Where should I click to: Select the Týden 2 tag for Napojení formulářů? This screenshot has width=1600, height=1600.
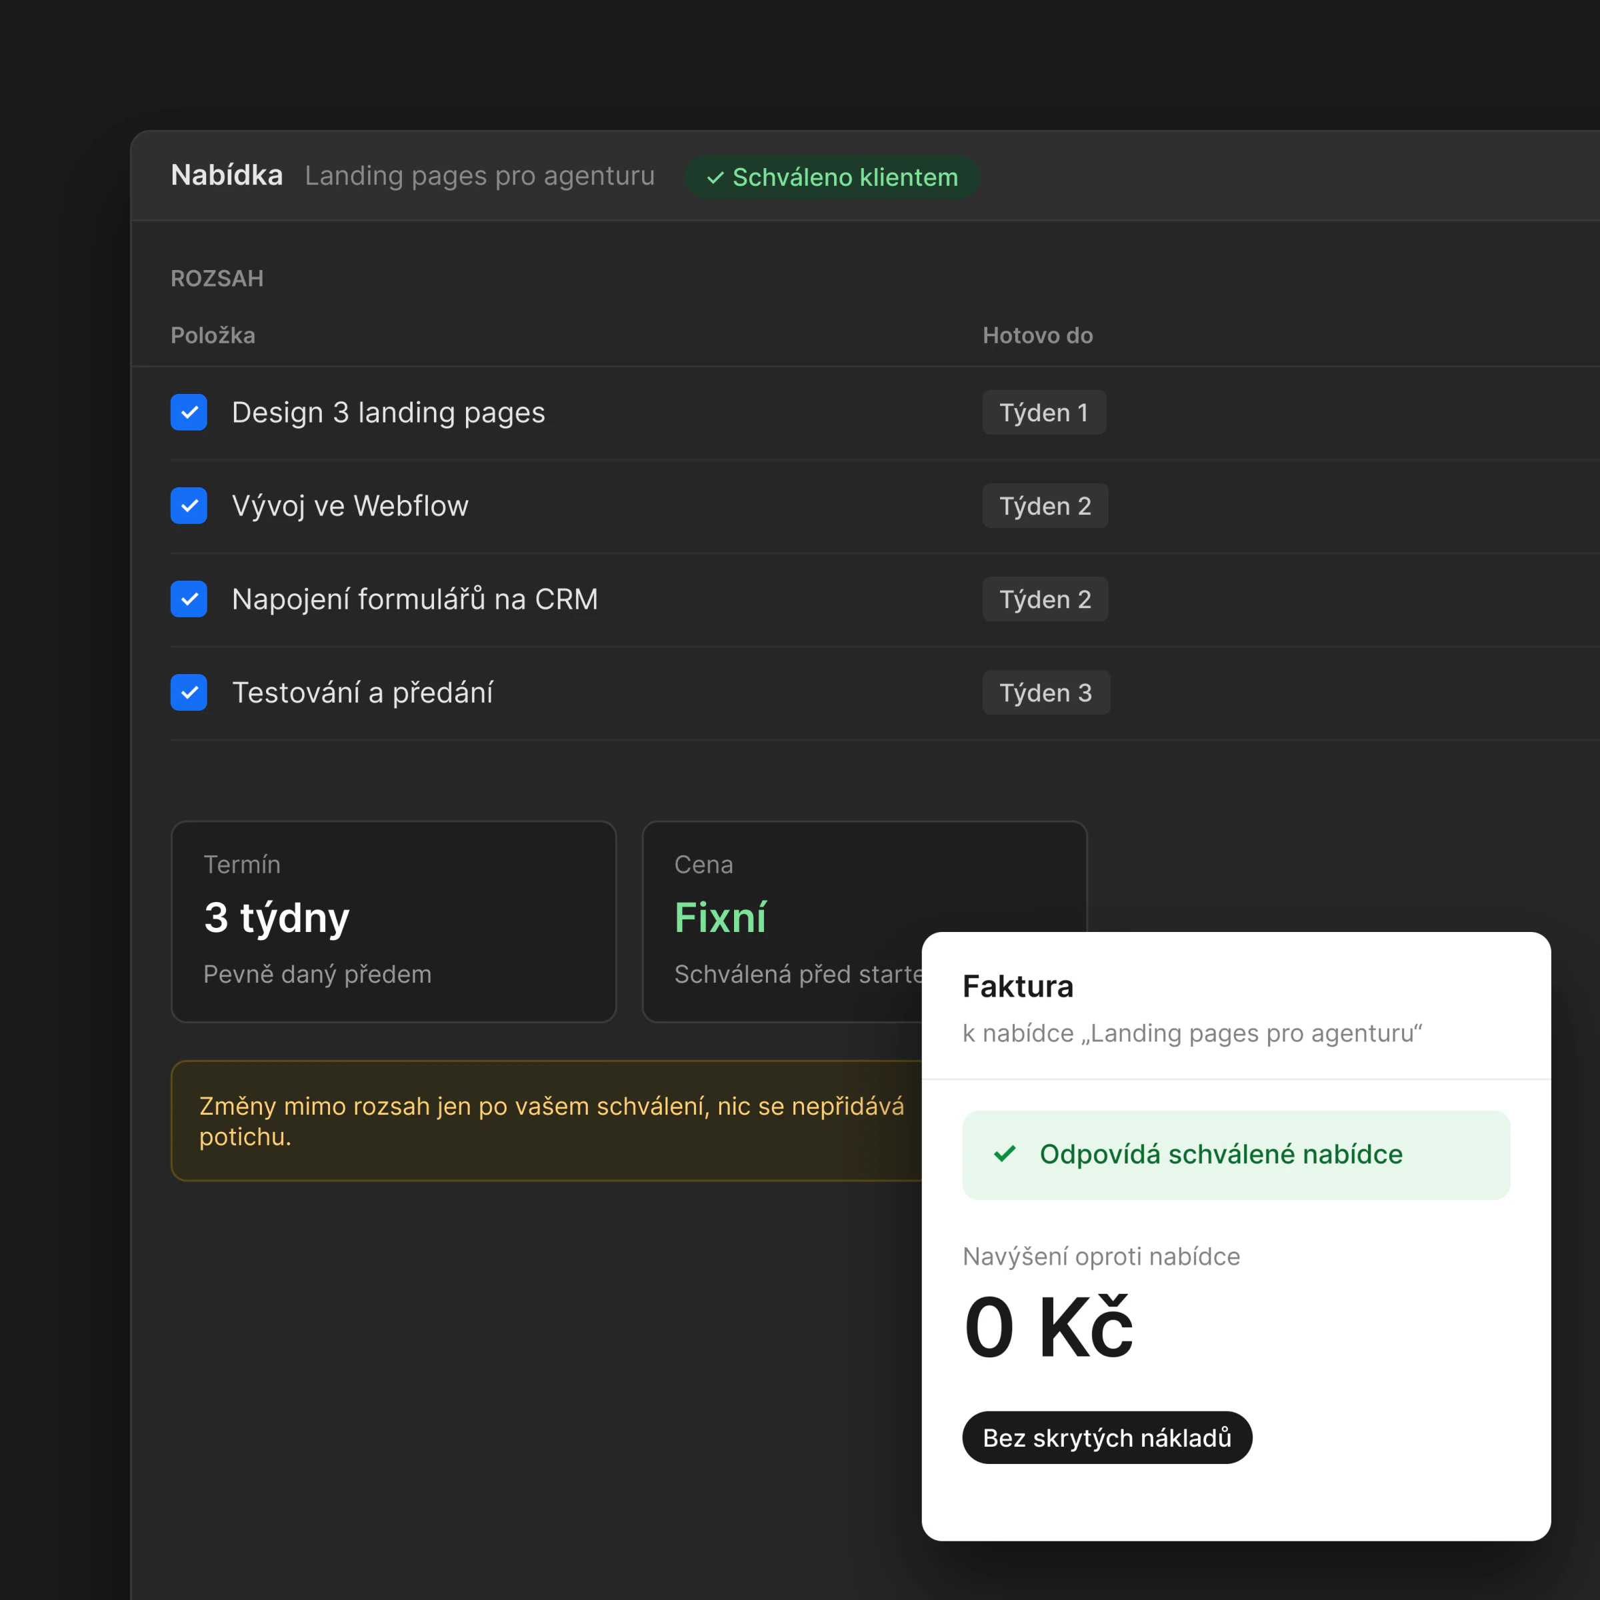click(x=1045, y=599)
